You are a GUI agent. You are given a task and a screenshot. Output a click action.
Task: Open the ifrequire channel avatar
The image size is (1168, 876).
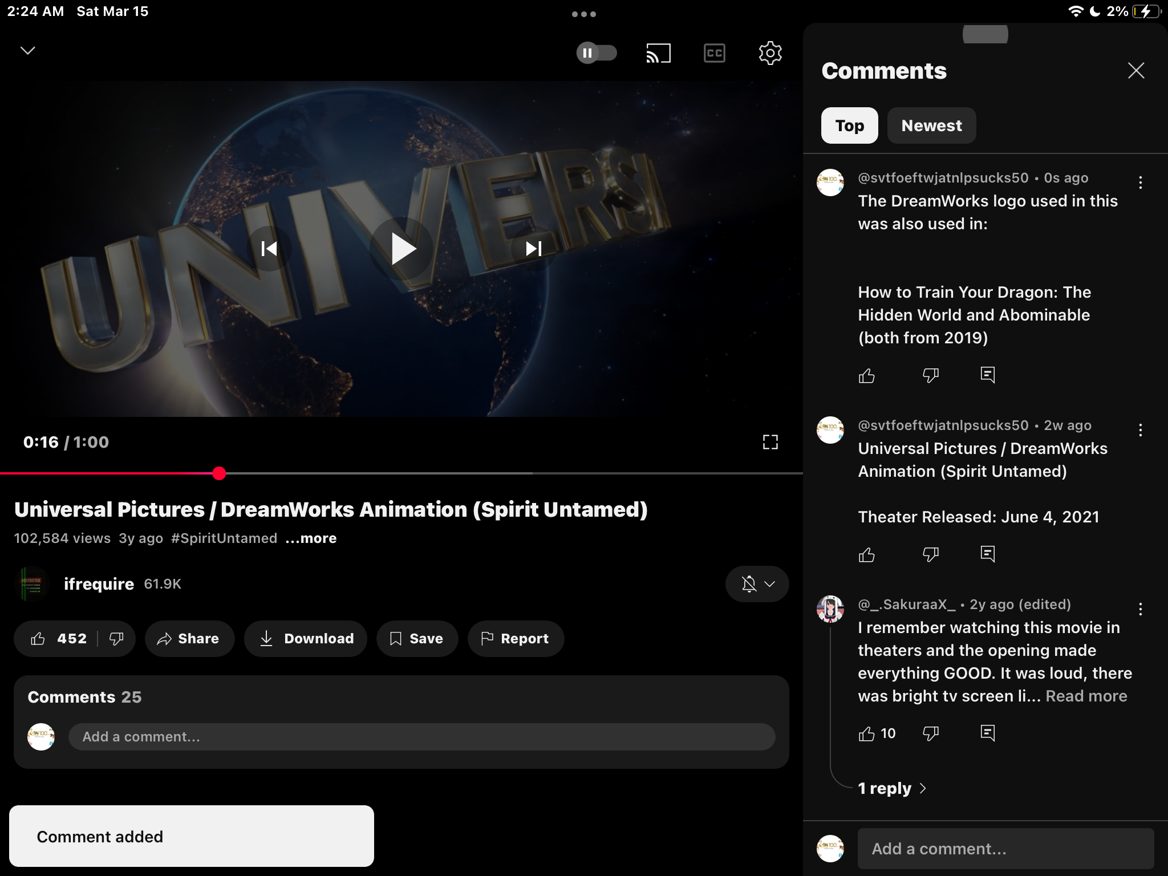click(31, 584)
